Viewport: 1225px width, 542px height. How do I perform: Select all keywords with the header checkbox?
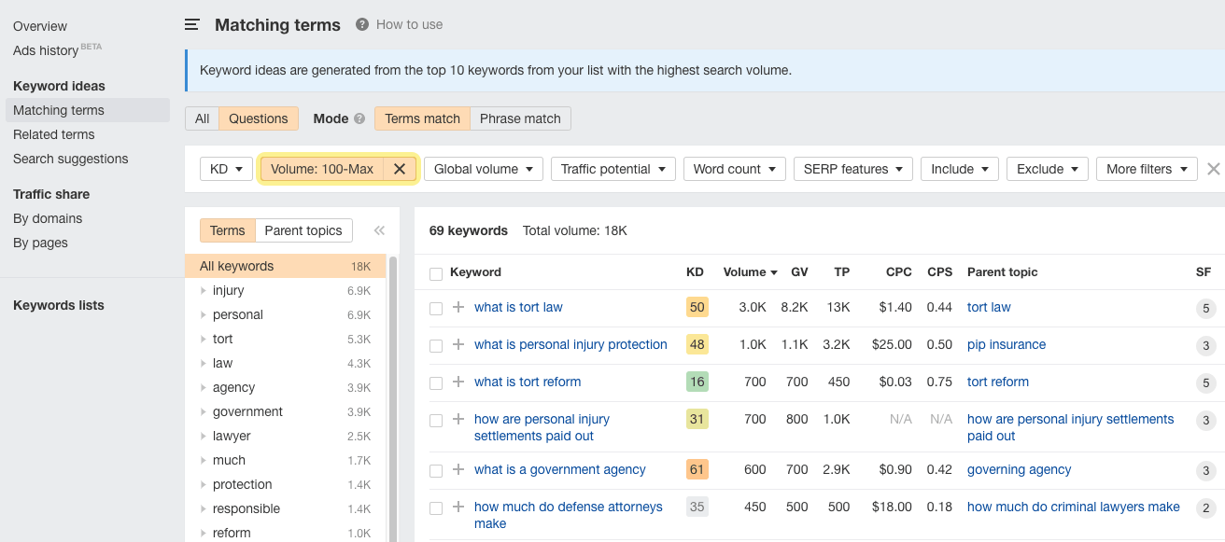click(435, 271)
